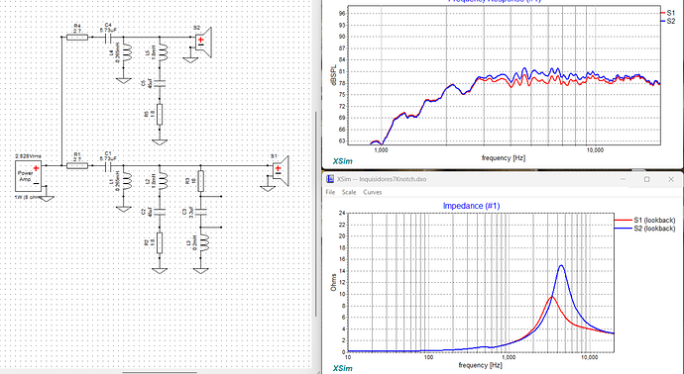Click the blue S2 impedance peak

tap(561, 265)
